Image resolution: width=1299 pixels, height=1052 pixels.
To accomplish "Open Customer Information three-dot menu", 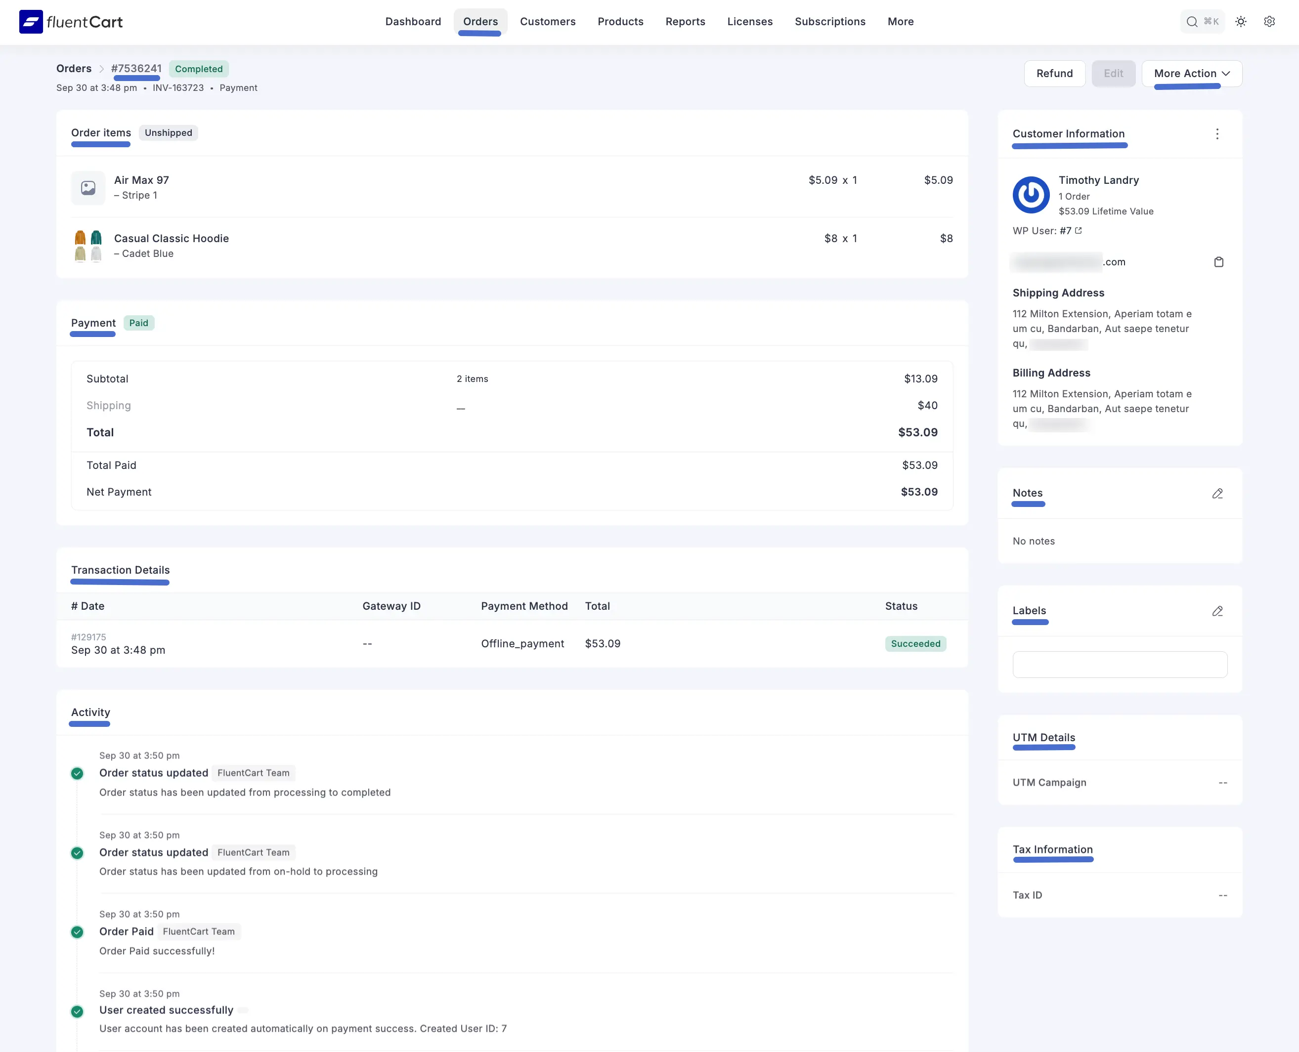I will click(1217, 134).
